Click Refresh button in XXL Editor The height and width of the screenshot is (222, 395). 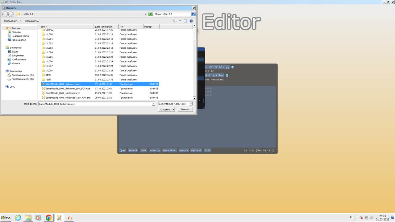[x=196, y=150]
